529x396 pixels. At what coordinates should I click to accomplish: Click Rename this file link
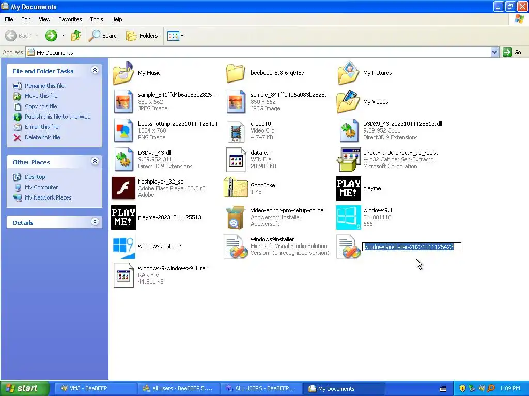pyautogui.click(x=44, y=86)
